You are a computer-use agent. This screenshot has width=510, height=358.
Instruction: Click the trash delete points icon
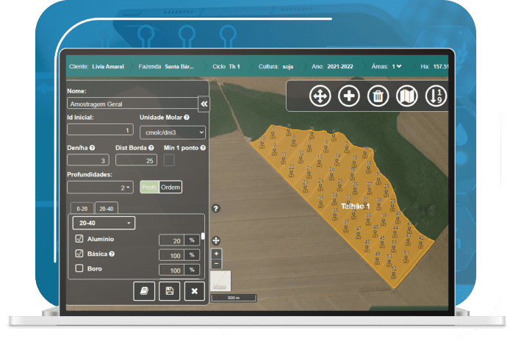[x=378, y=96]
